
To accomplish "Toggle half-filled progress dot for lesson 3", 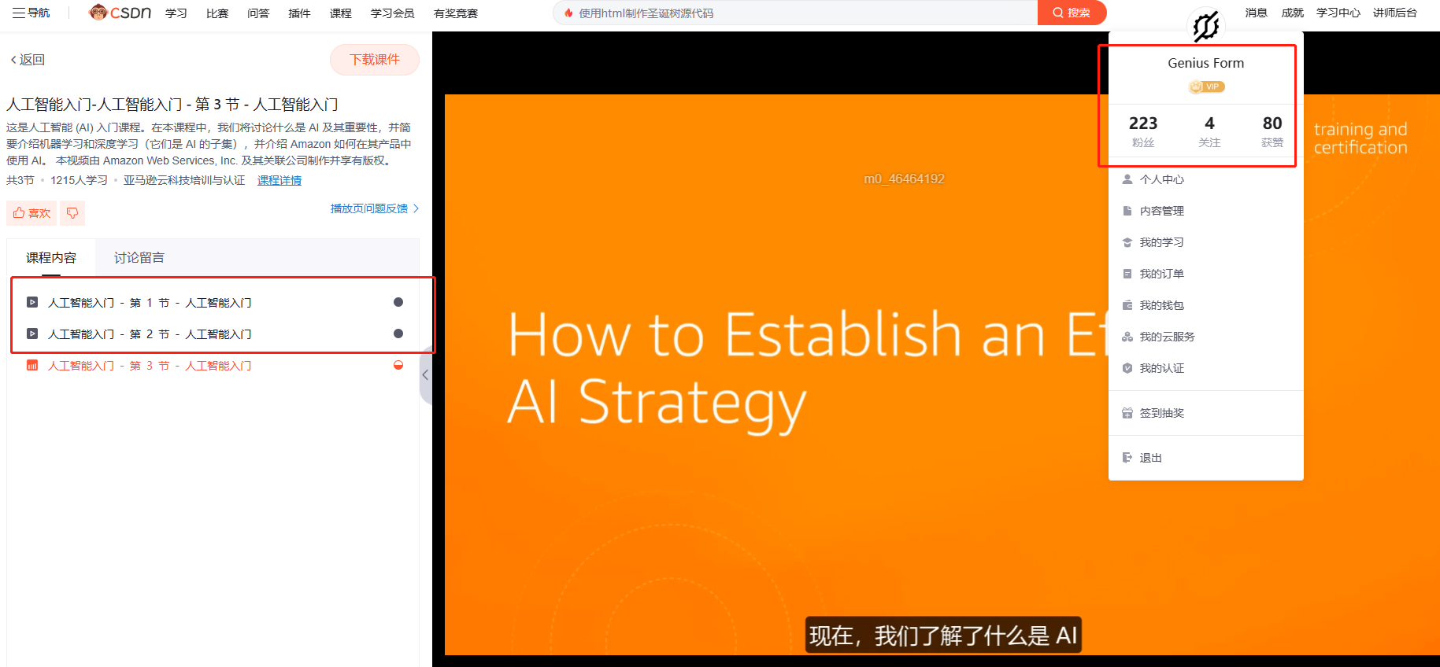I will pos(398,365).
